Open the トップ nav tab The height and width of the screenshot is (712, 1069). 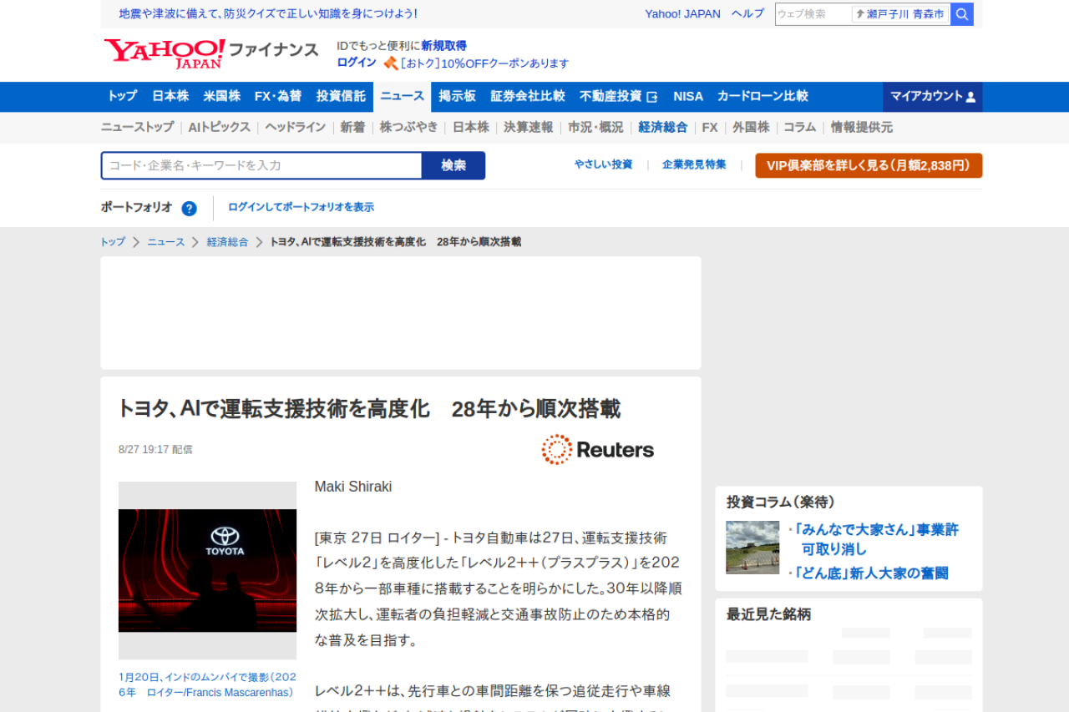click(x=122, y=96)
